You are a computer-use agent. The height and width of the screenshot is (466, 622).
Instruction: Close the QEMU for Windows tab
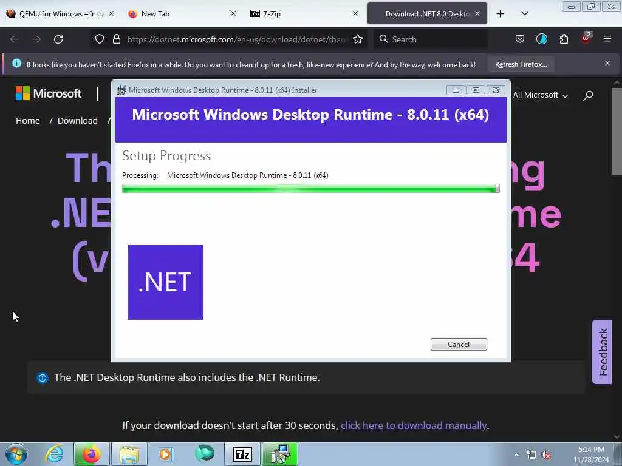[x=111, y=13]
